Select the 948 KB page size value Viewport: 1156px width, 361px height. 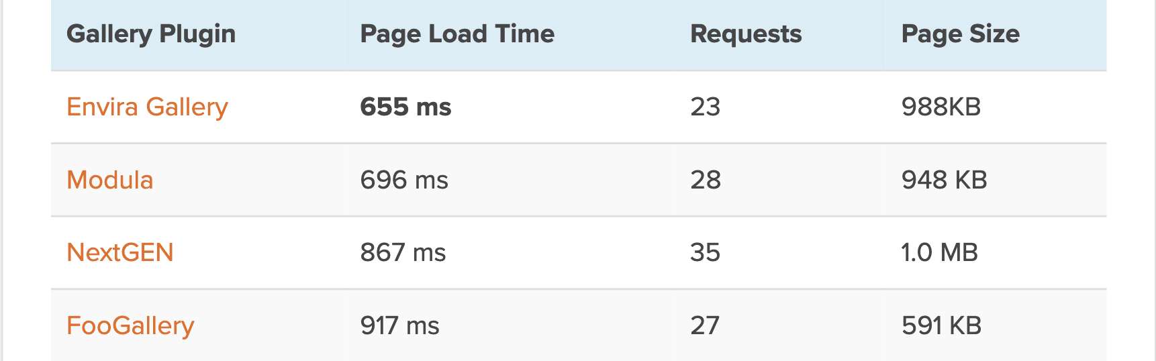tap(944, 180)
